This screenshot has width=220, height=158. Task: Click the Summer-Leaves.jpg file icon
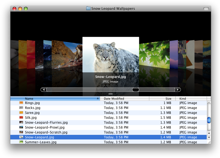[x=21, y=142]
